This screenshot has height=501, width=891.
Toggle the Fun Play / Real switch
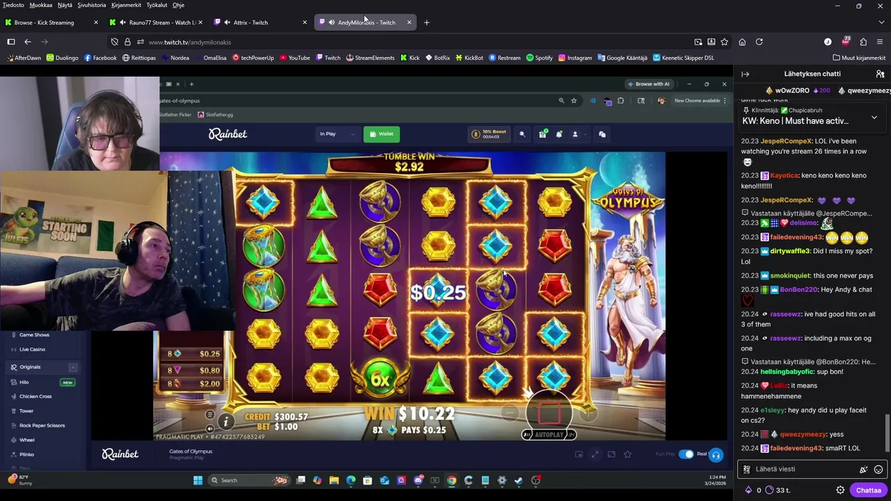coord(686,454)
